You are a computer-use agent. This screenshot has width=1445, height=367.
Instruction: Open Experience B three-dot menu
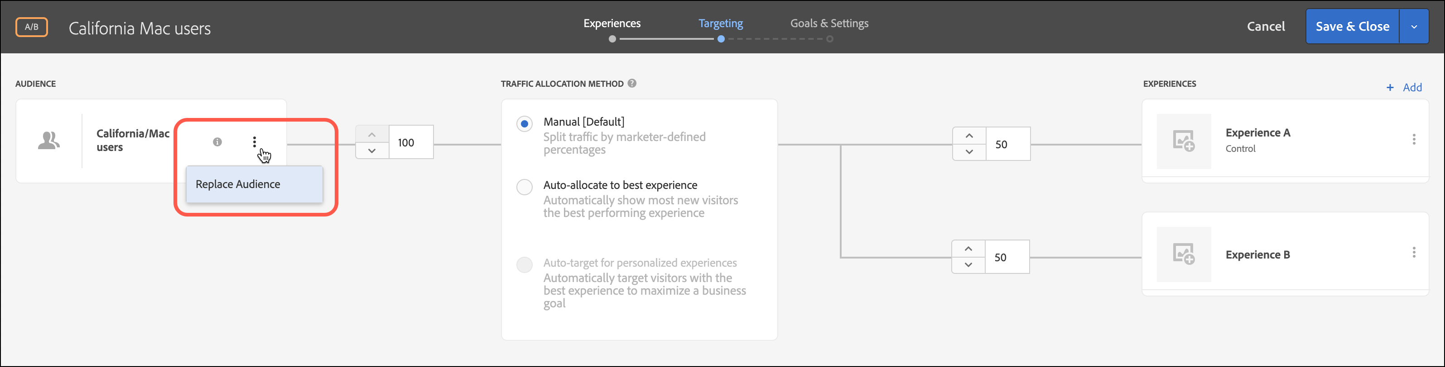coord(1414,252)
